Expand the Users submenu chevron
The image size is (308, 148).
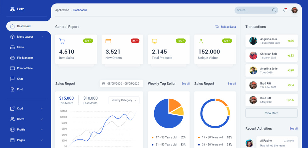point(41,119)
